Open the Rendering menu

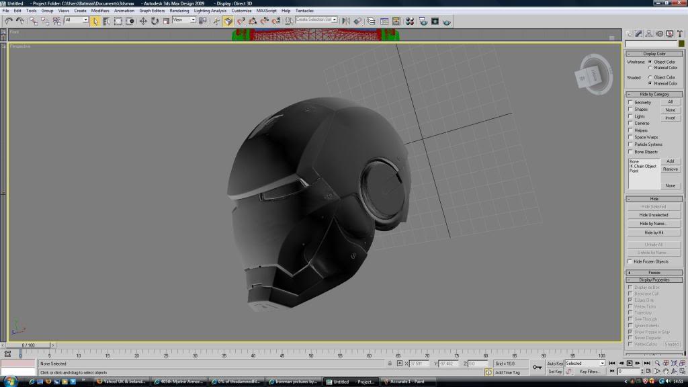tap(179, 11)
